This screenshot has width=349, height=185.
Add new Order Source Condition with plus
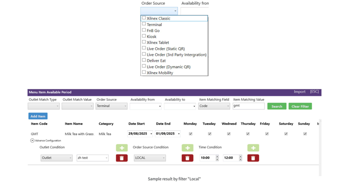pos(187,148)
